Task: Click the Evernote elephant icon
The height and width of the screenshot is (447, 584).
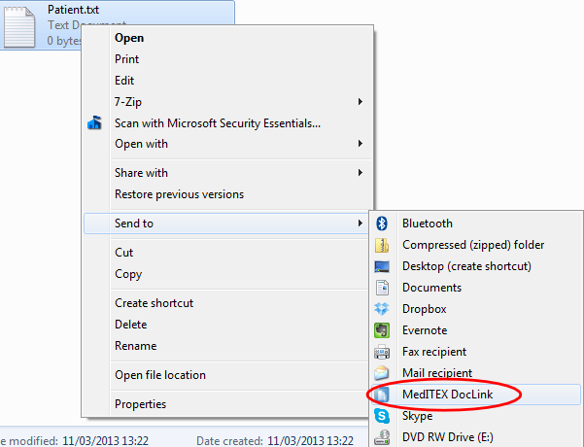Action: tap(382, 330)
